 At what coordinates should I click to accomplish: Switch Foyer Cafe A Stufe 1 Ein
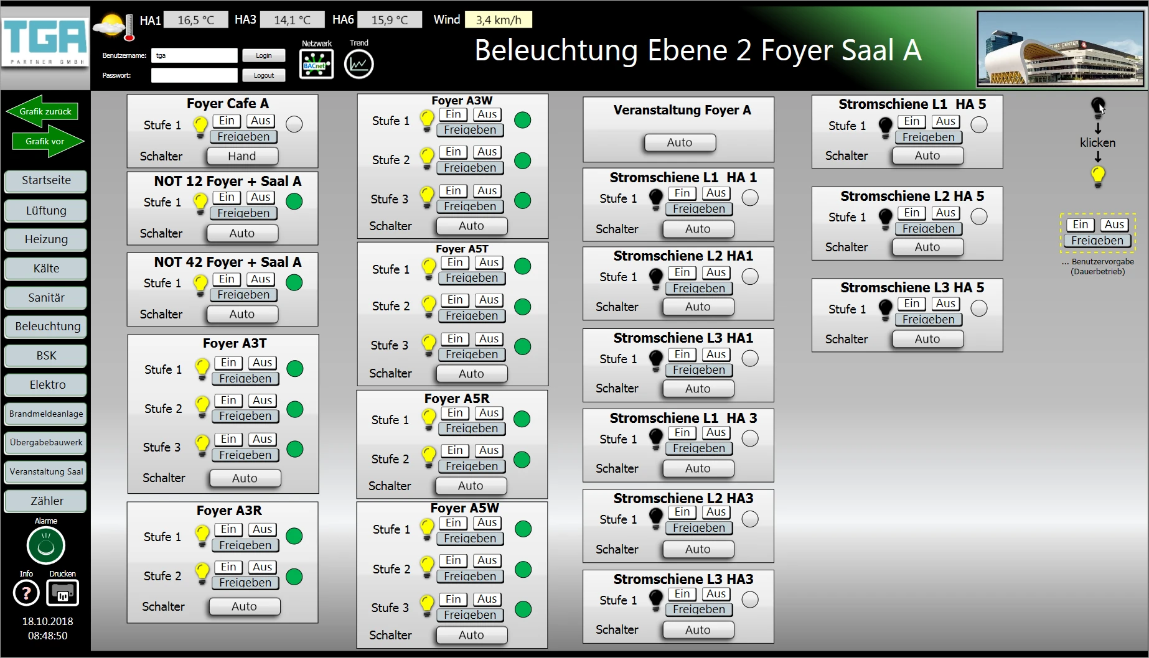[x=227, y=121]
